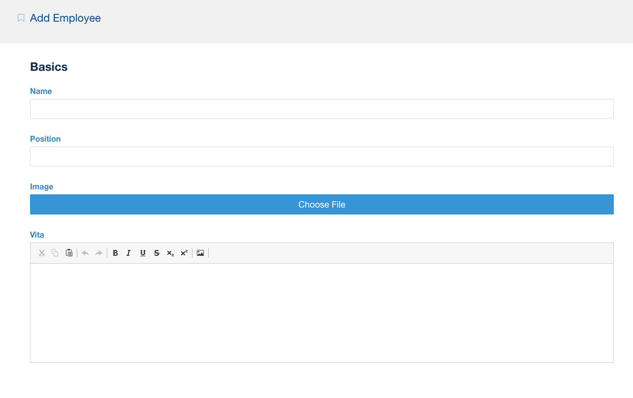The height and width of the screenshot is (398, 633).
Task: Focus the Position input field
Action: [x=321, y=156]
